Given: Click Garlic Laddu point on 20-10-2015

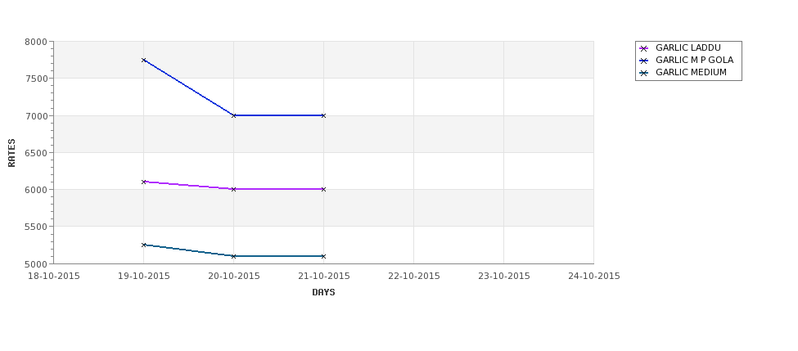Looking at the screenshot, I should click(233, 189).
